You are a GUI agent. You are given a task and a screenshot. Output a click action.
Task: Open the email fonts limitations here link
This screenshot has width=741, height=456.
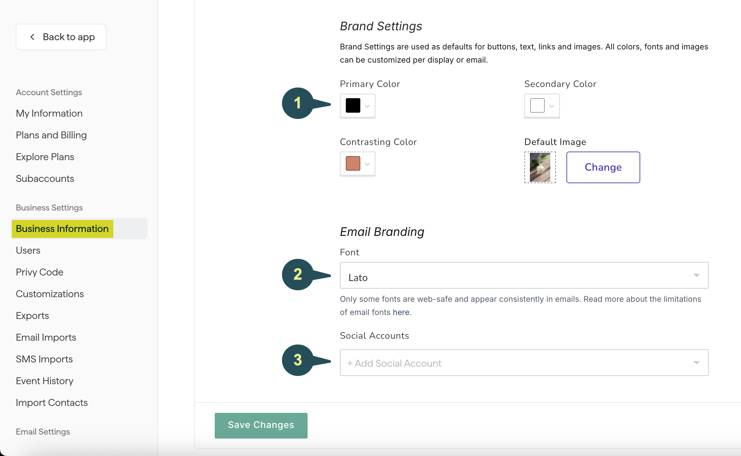(x=401, y=312)
